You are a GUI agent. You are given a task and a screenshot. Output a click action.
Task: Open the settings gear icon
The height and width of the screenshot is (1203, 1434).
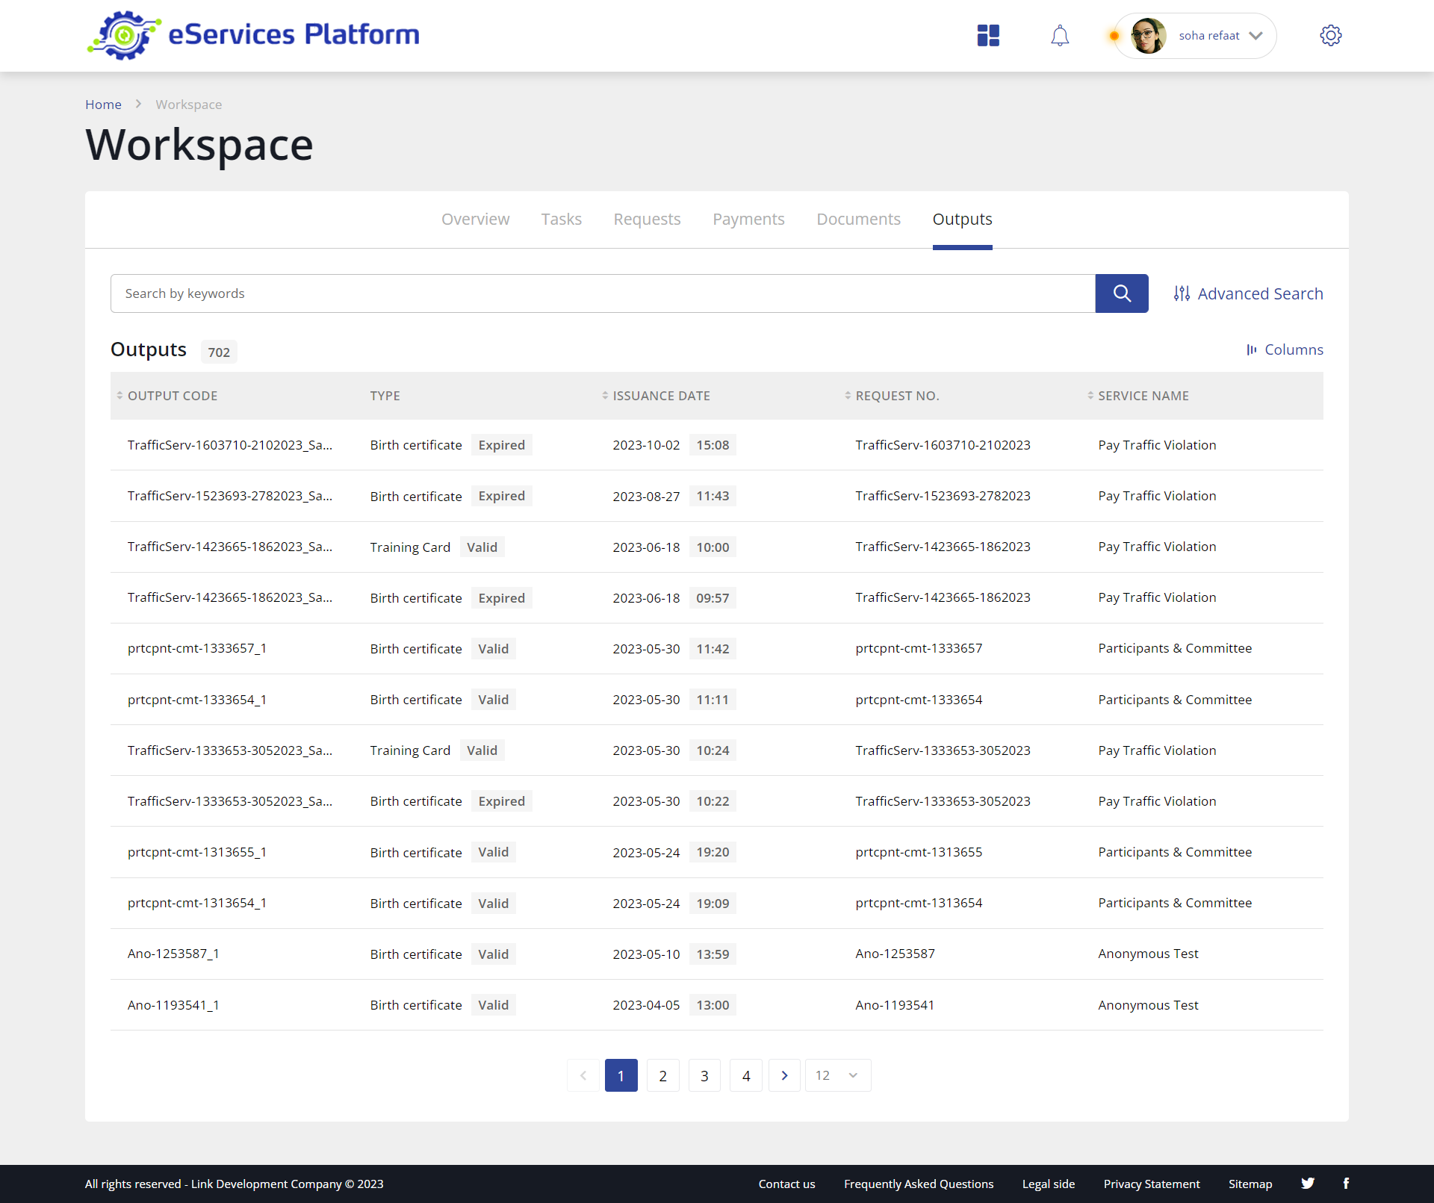click(x=1331, y=35)
